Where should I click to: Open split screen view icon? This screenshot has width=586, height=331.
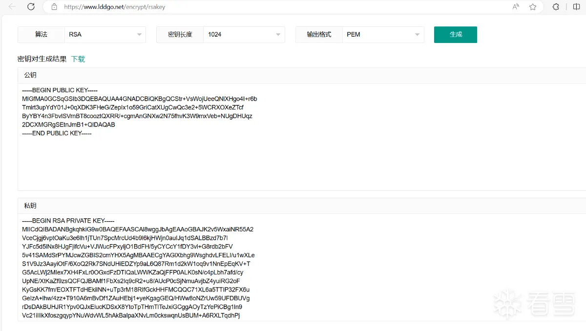(x=576, y=7)
